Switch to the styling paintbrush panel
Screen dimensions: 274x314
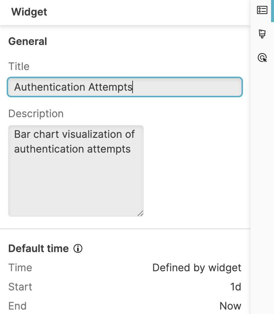pyautogui.click(x=262, y=34)
